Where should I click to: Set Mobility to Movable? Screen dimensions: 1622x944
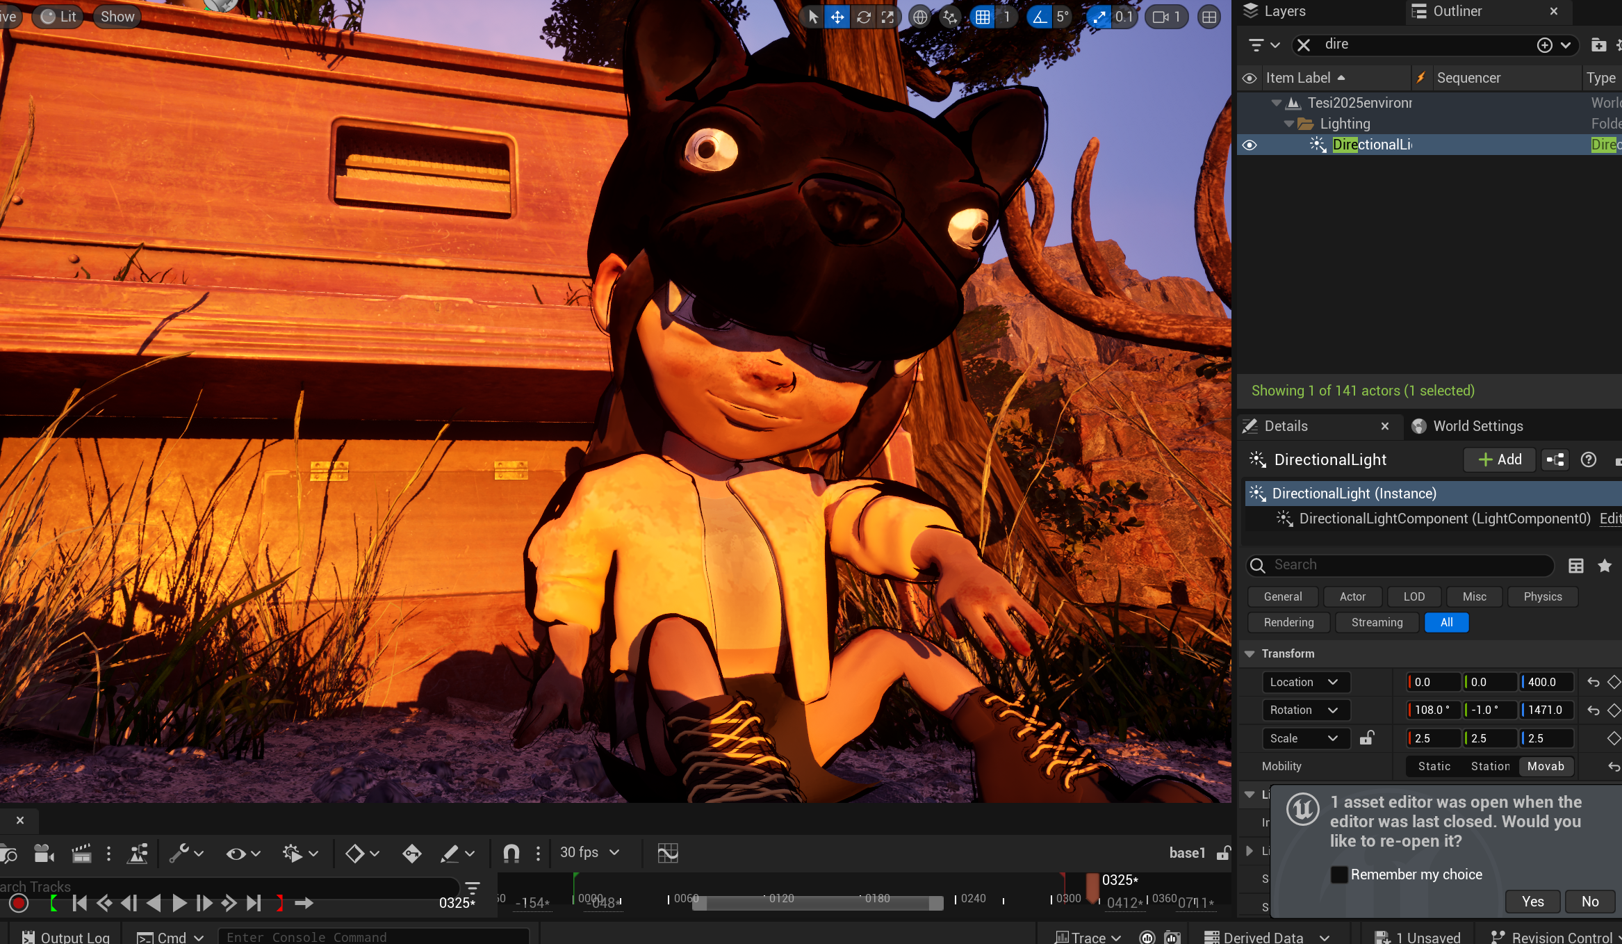pos(1546,766)
